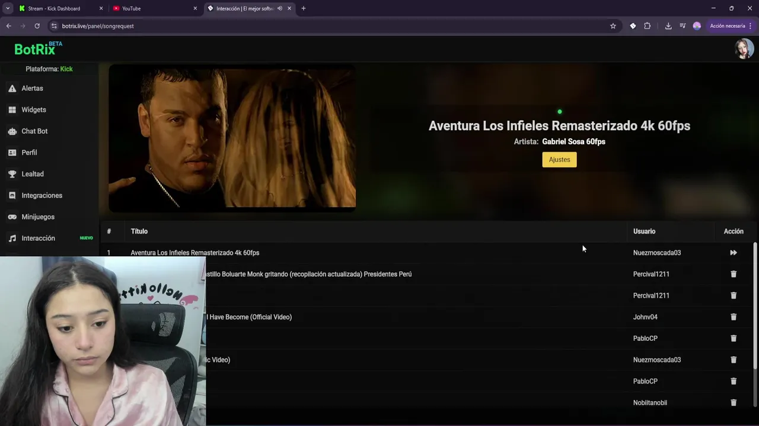Mute the audio-playing BotRix tab
The height and width of the screenshot is (426, 759).
click(280, 8)
